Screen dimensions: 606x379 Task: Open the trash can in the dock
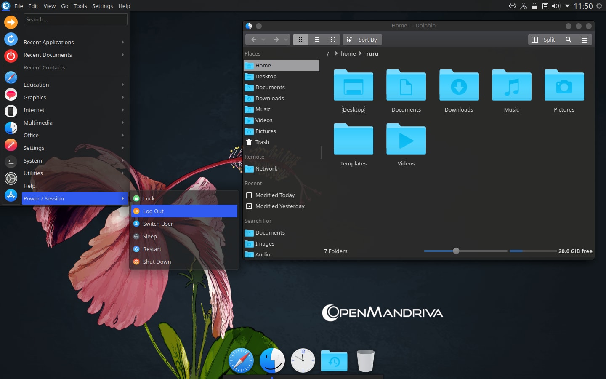[365, 361]
